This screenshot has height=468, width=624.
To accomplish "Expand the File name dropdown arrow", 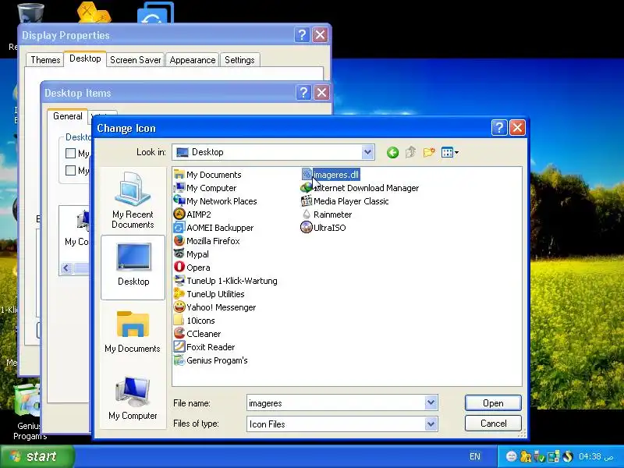I will 431,402.
